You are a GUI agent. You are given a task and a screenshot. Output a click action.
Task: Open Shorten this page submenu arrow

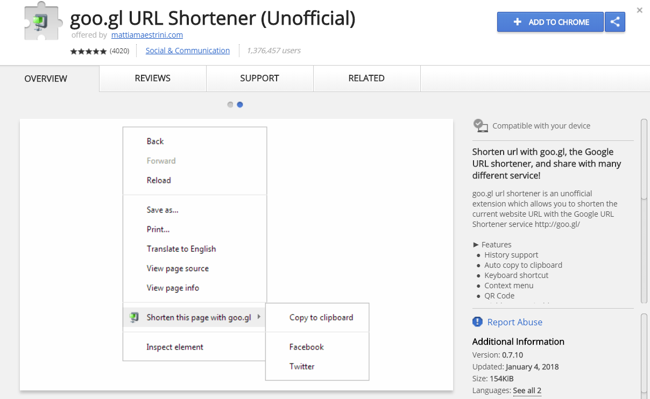[x=259, y=317]
